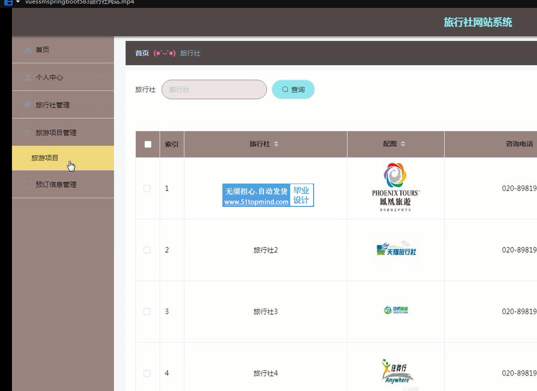Click the 旅行社2 cell
This screenshot has width=537, height=391.
pyautogui.click(x=265, y=250)
